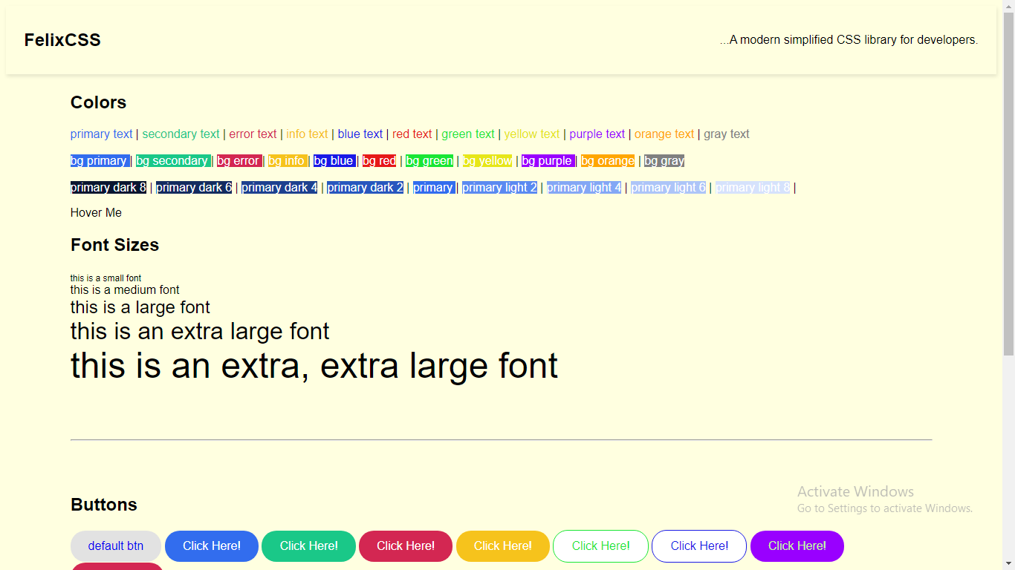Click the Hover Me element

[96, 212]
